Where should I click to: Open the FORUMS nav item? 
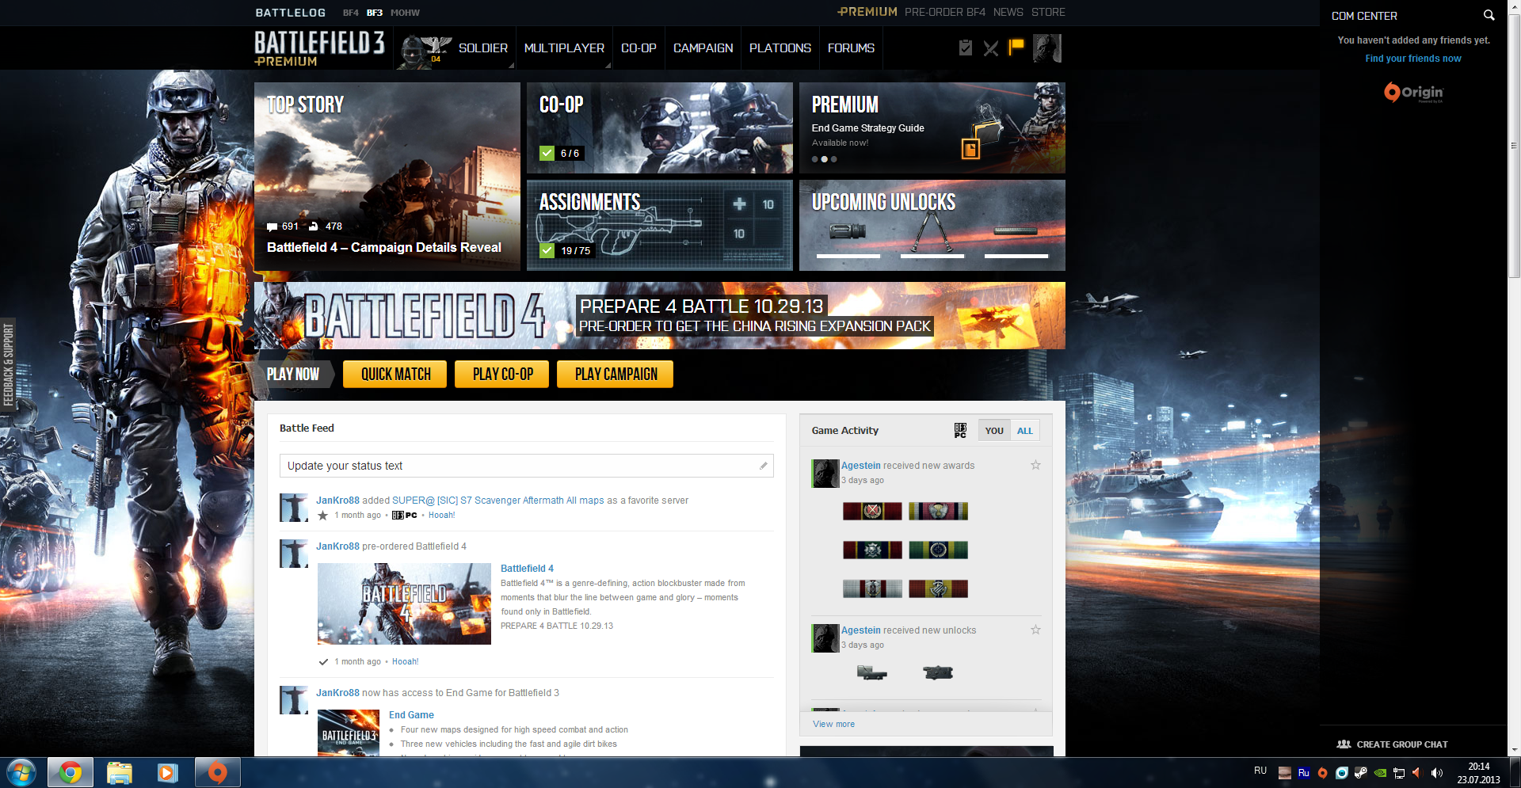click(851, 48)
